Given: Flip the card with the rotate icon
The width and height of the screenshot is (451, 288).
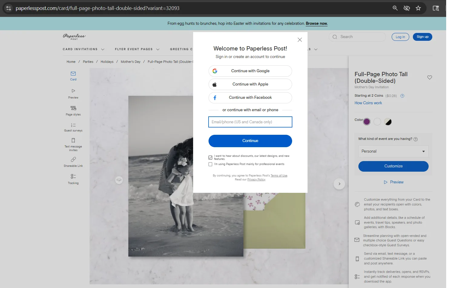Looking at the screenshot, I should (119, 180).
